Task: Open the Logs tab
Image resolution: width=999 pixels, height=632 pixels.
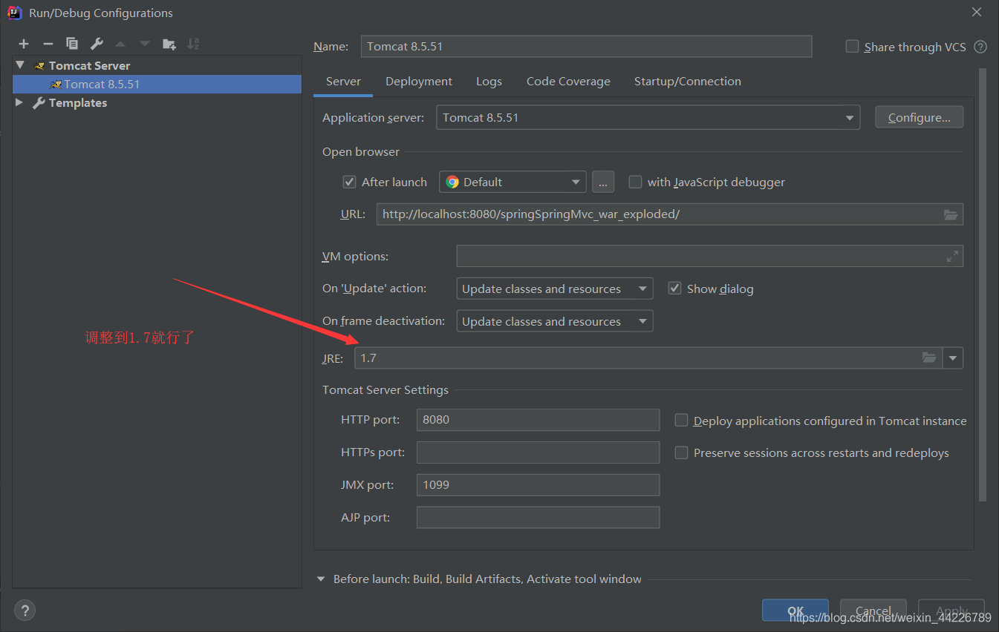Action: click(x=489, y=82)
